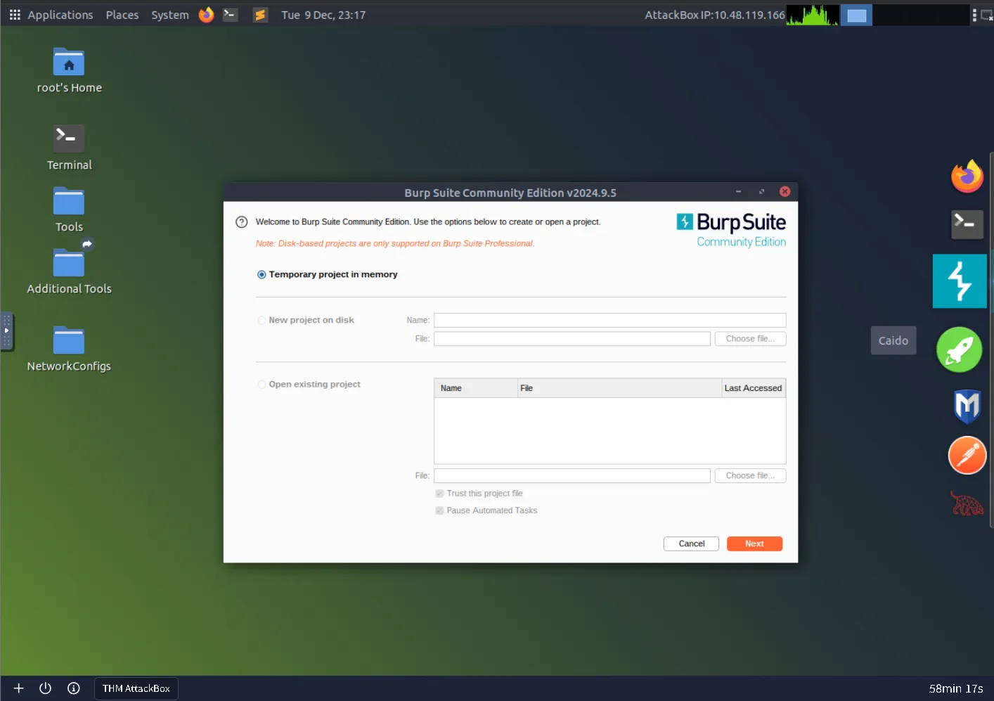Select Open existing project option
Viewport: 994px width, 701px height.
tap(262, 385)
